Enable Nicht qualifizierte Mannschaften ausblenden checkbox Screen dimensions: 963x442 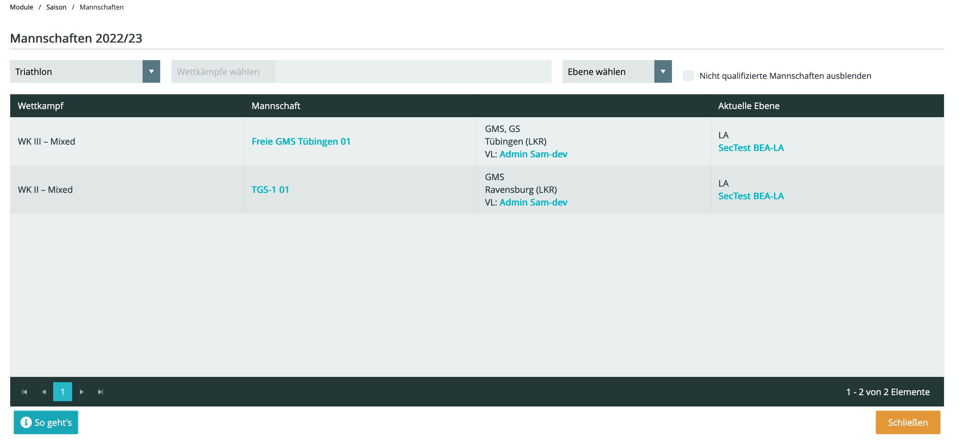688,76
